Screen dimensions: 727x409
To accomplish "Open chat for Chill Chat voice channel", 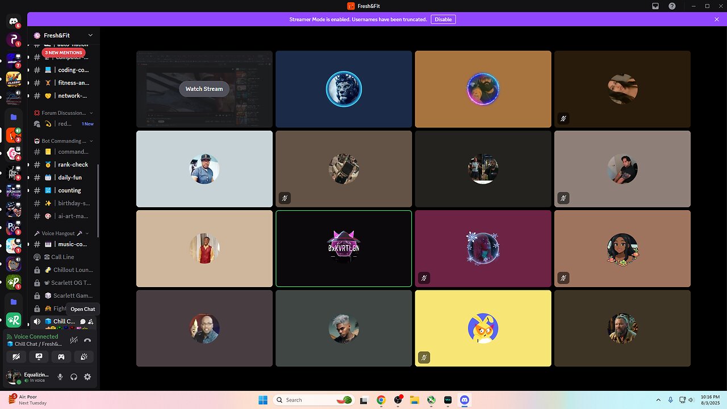I will 83,322.
